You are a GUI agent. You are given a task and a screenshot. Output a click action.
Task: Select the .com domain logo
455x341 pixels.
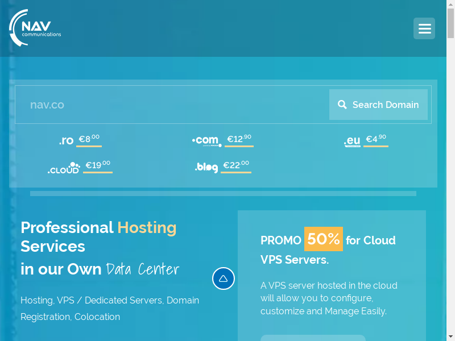(206, 140)
